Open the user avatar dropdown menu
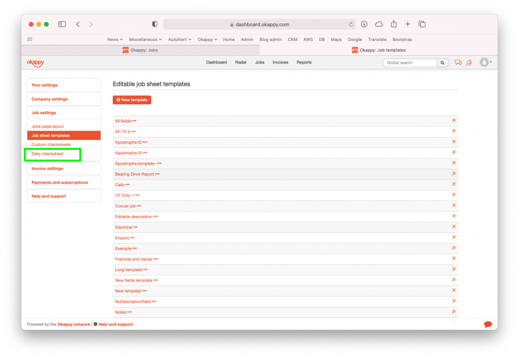 (485, 62)
